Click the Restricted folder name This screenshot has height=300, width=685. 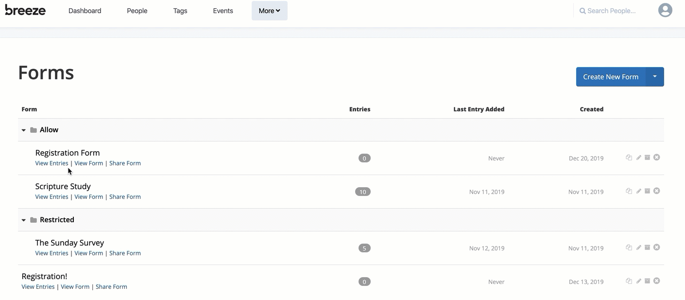coord(57,220)
